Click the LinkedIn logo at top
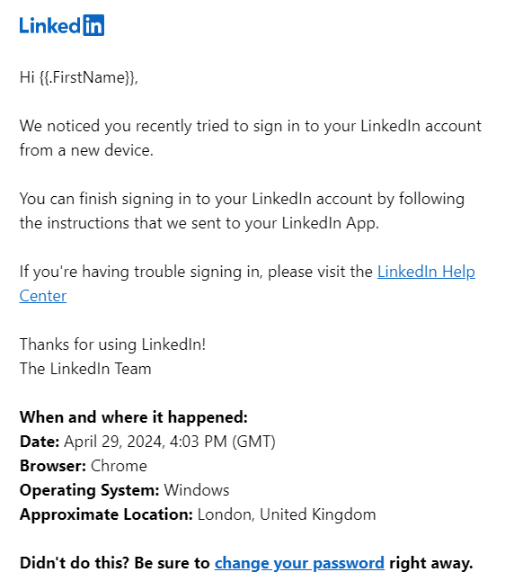 pos(62,25)
